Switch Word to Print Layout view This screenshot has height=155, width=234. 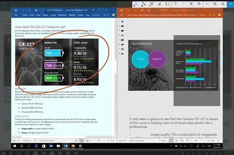pos(82,141)
